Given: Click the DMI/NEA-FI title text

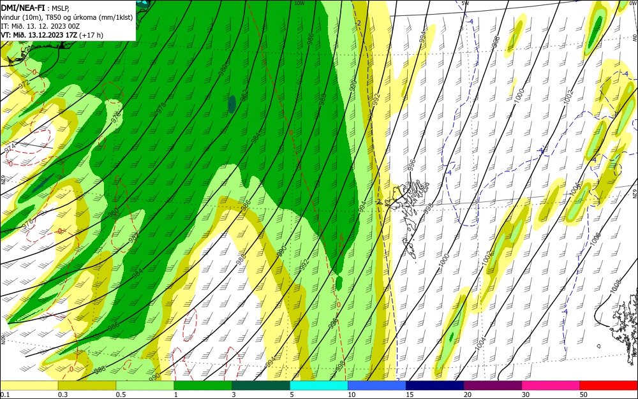Looking at the screenshot, I should click(x=23, y=7).
